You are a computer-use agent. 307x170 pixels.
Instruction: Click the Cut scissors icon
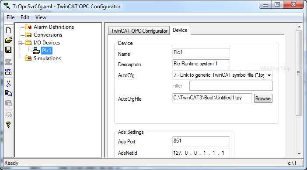pyautogui.click(x=8, y=84)
